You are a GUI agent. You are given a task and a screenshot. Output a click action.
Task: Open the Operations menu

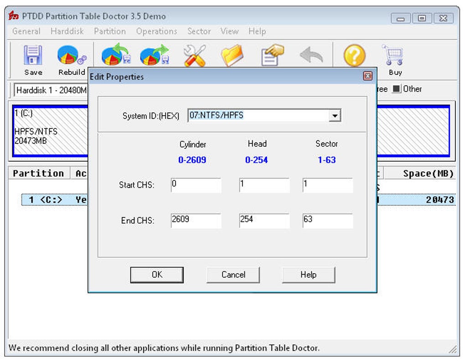pyautogui.click(x=156, y=31)
